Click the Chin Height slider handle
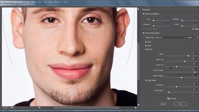 pyautogui.click(x=169, y=92)
